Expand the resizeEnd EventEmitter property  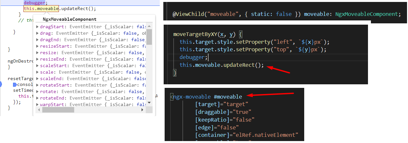click(37, 59)
